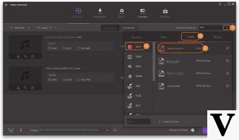Open effects settings icon for Peter Lindborg file

click(32, 88)
